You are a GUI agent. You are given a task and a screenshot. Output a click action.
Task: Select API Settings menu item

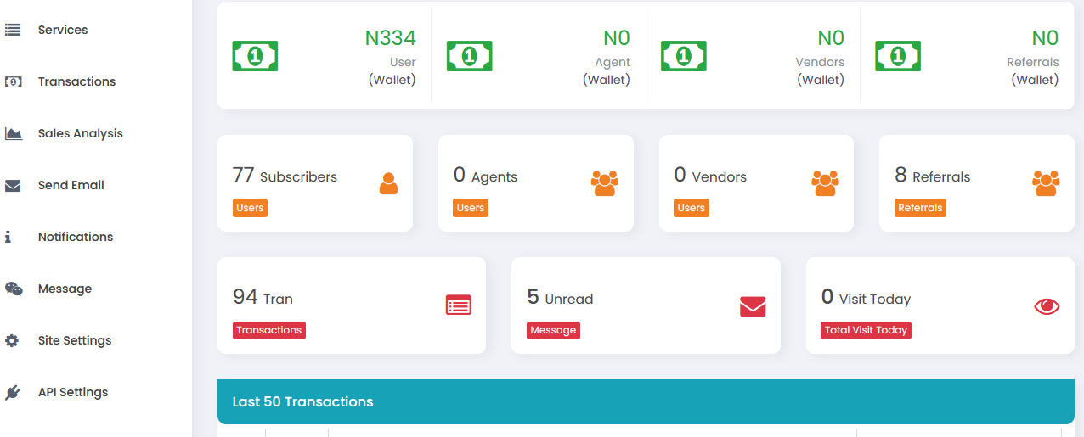coord(73,392)
